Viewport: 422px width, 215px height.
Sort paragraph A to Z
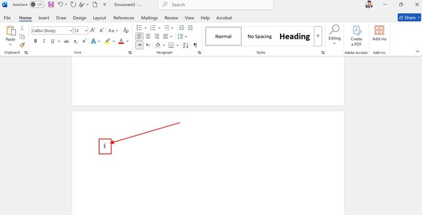coord(186,45)
